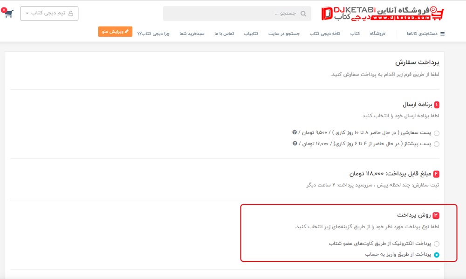Viewport: 466px width, 279px height.
Task: Click the hamburger icon beside دسته‌بندی کالاها
Action: click(442, 34)
